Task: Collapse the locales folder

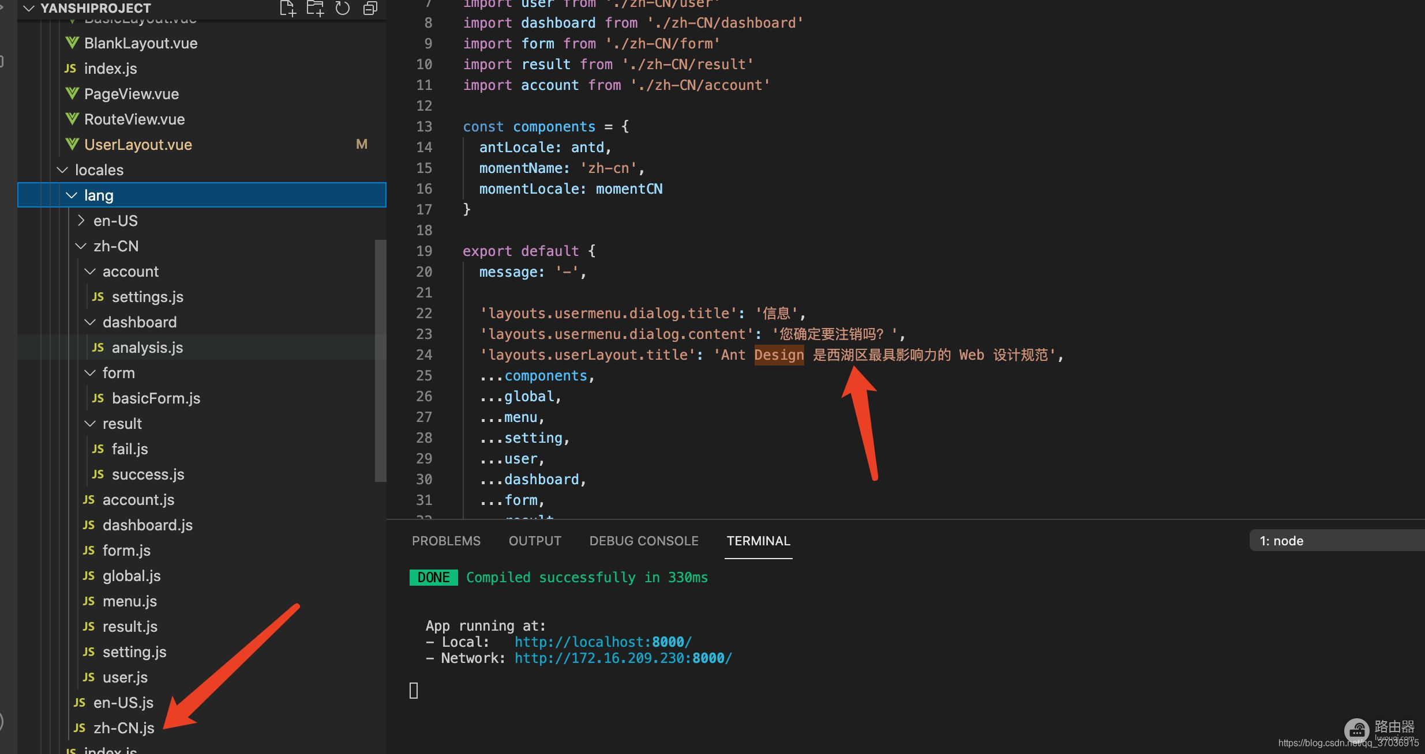Action: (x=62, y=169)
